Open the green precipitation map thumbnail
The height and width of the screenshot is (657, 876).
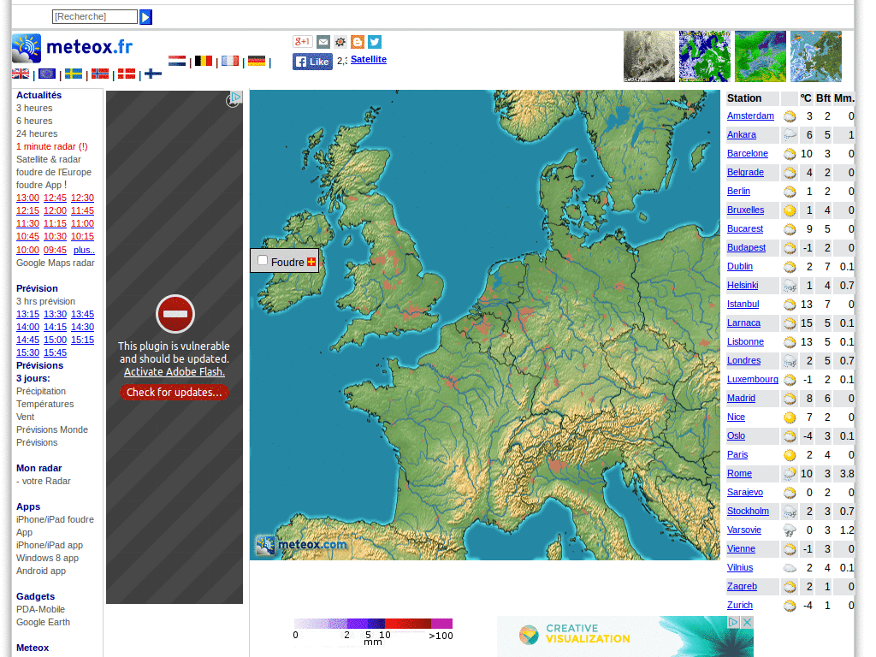[760, 56]
